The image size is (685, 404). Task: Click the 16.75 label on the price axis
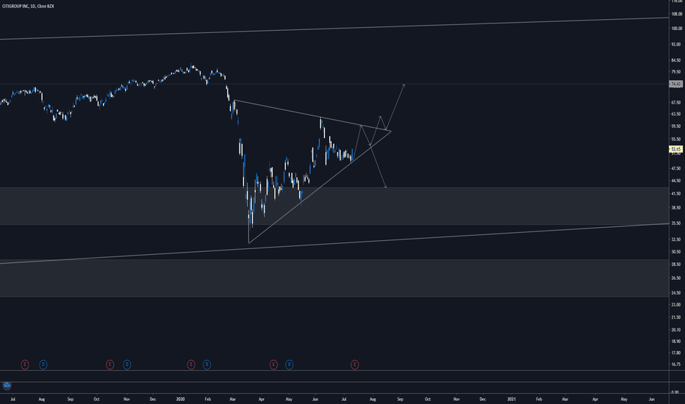[676, 364]
